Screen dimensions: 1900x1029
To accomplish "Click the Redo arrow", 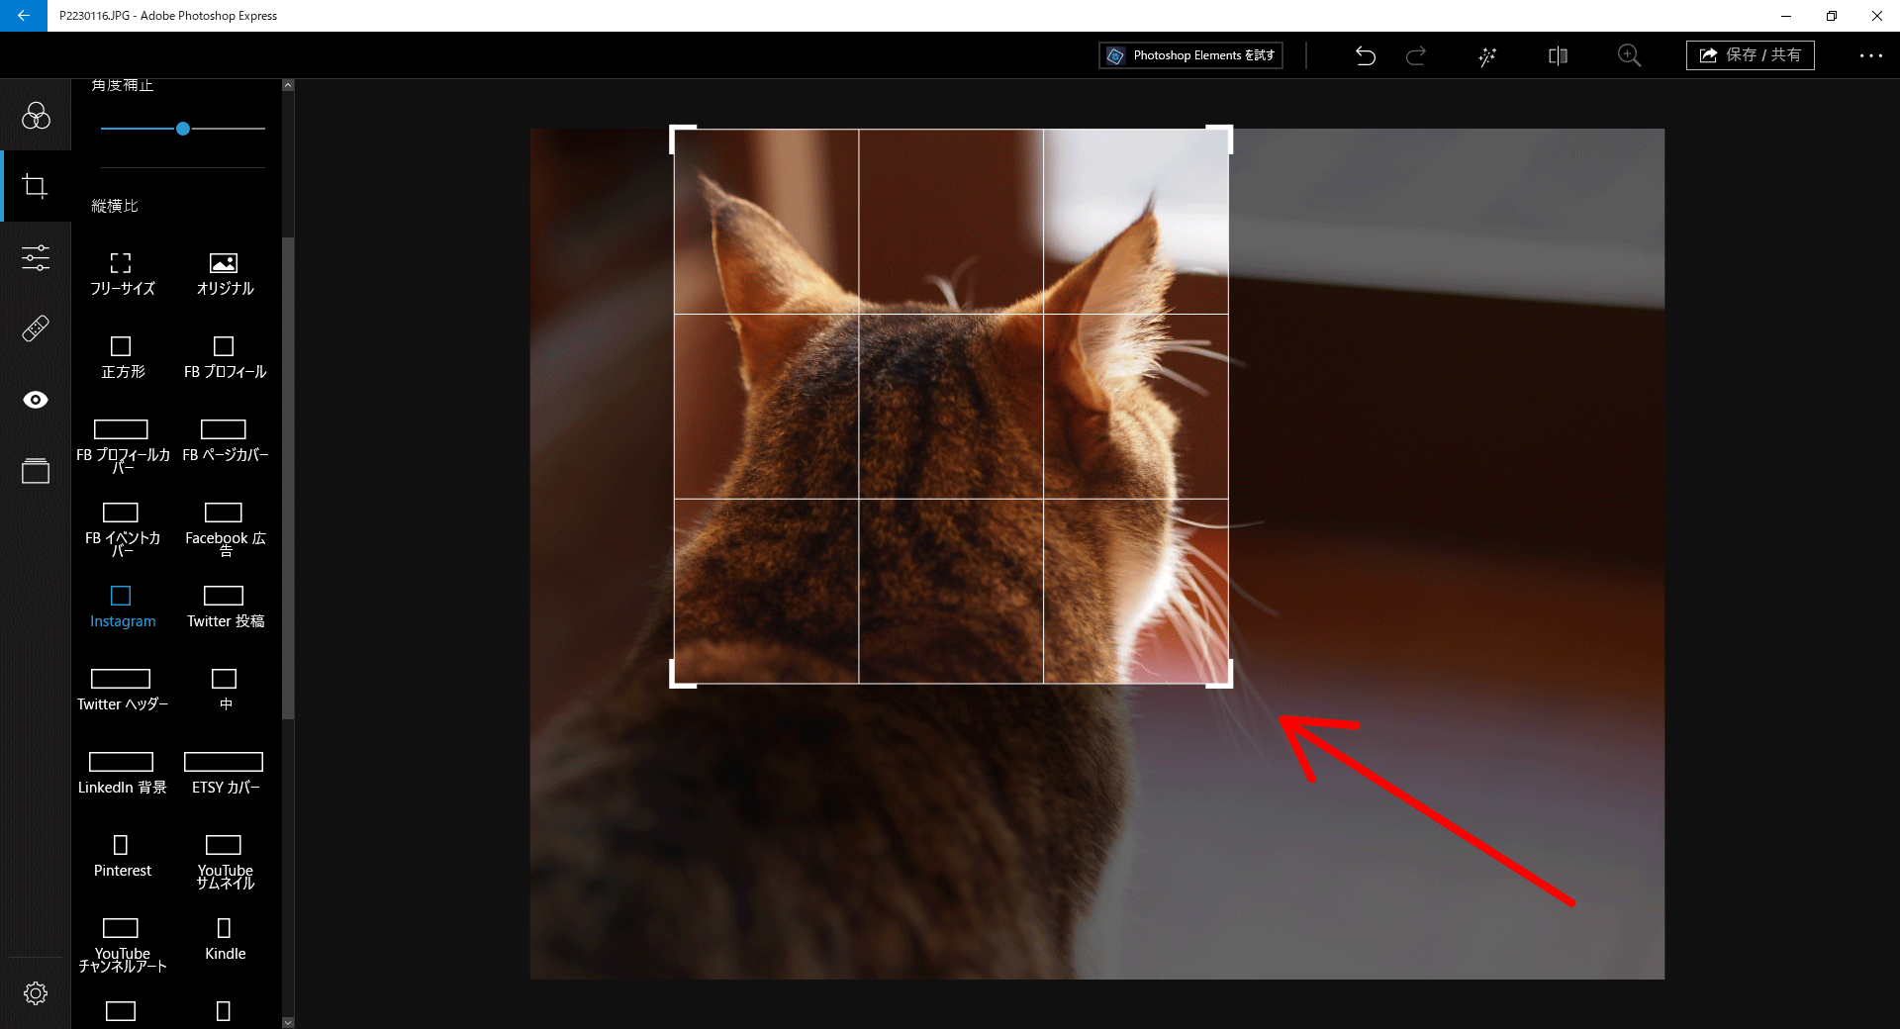I will [x=1416, y=56].
